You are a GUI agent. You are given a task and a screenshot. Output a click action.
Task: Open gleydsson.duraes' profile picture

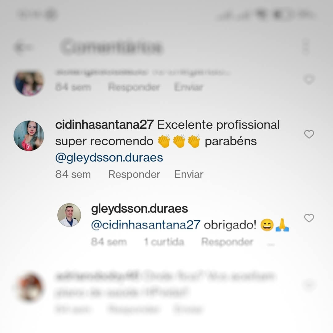69,215
